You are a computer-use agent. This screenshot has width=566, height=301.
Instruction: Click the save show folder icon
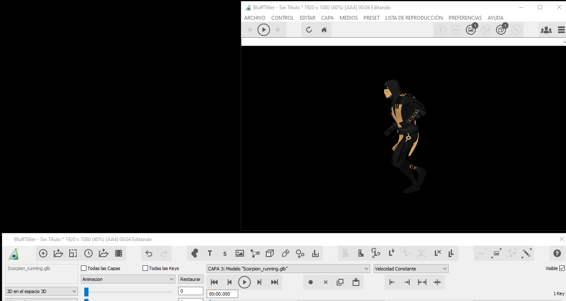[104, 253]
